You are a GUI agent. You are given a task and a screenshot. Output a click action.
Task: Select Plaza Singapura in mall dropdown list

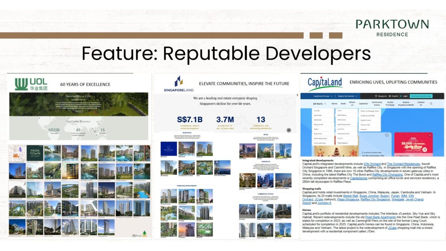pos(343,143)
